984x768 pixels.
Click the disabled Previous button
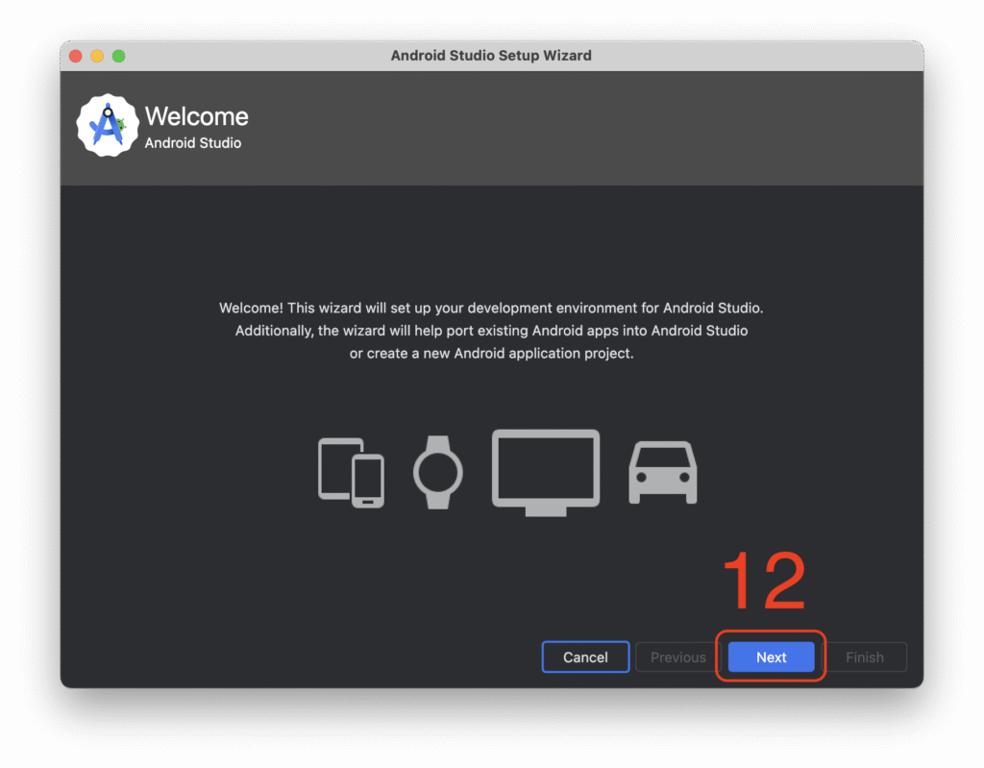(x=677, y=657)
